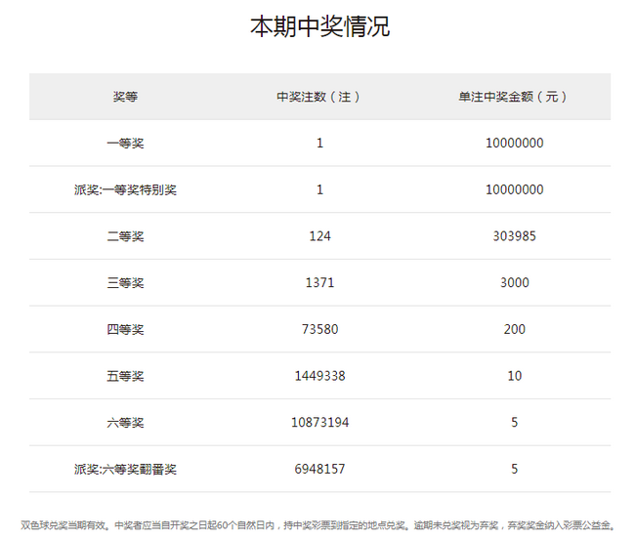This screenshot has height=539, width=635.
Task: Click the 五等奖 row label
Action: tap(125, 376)
